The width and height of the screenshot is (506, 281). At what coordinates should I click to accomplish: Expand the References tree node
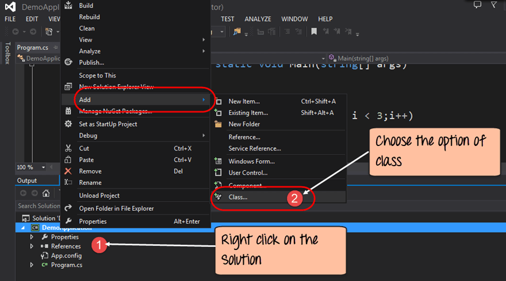tap(32, 247)
